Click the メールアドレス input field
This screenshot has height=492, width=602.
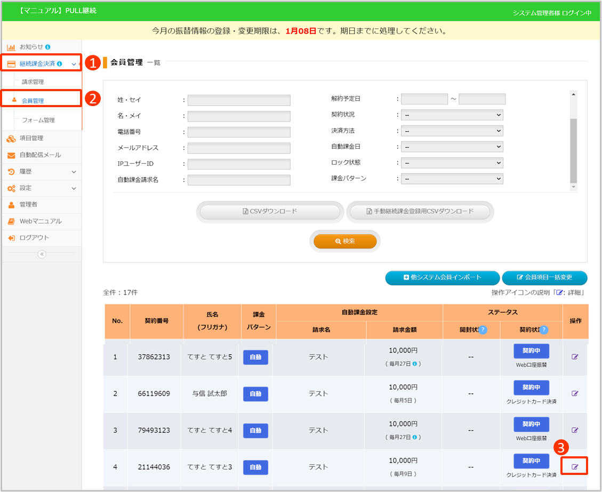click(x=239, y=148)
